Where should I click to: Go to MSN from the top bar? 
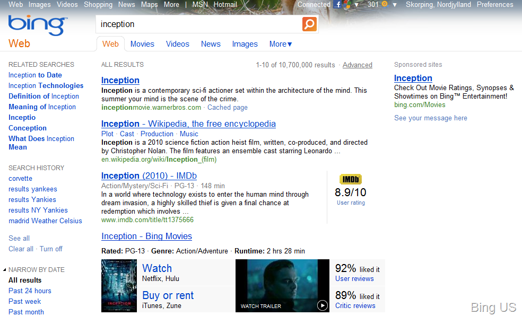200,5
